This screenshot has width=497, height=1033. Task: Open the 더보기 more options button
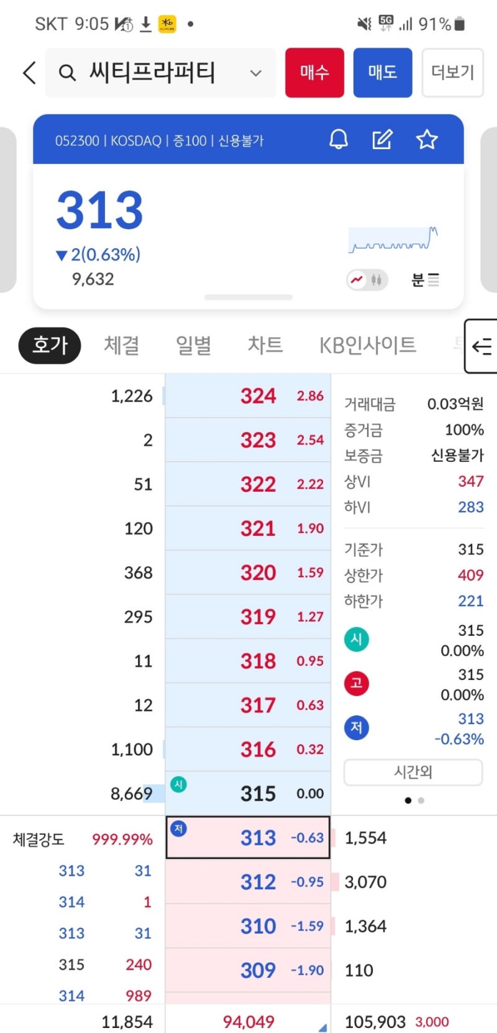pyautogui.click(x=453, y=73)
